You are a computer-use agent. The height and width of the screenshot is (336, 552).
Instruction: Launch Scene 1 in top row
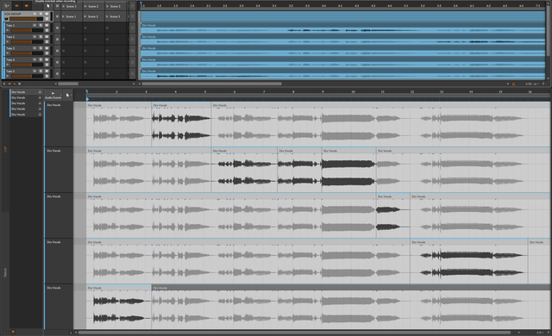coord(69,6)
